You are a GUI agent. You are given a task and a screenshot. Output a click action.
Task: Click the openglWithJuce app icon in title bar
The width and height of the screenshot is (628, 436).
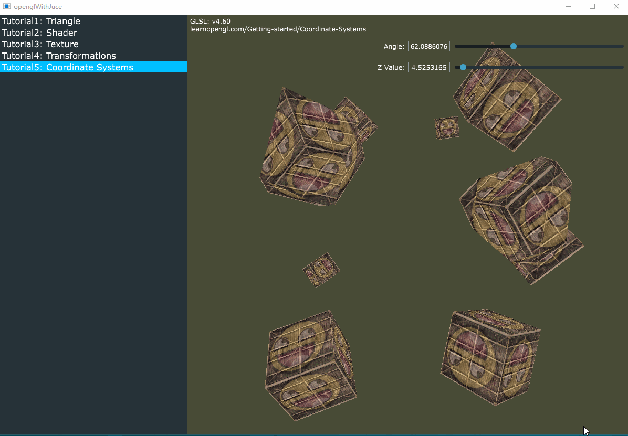7,6
